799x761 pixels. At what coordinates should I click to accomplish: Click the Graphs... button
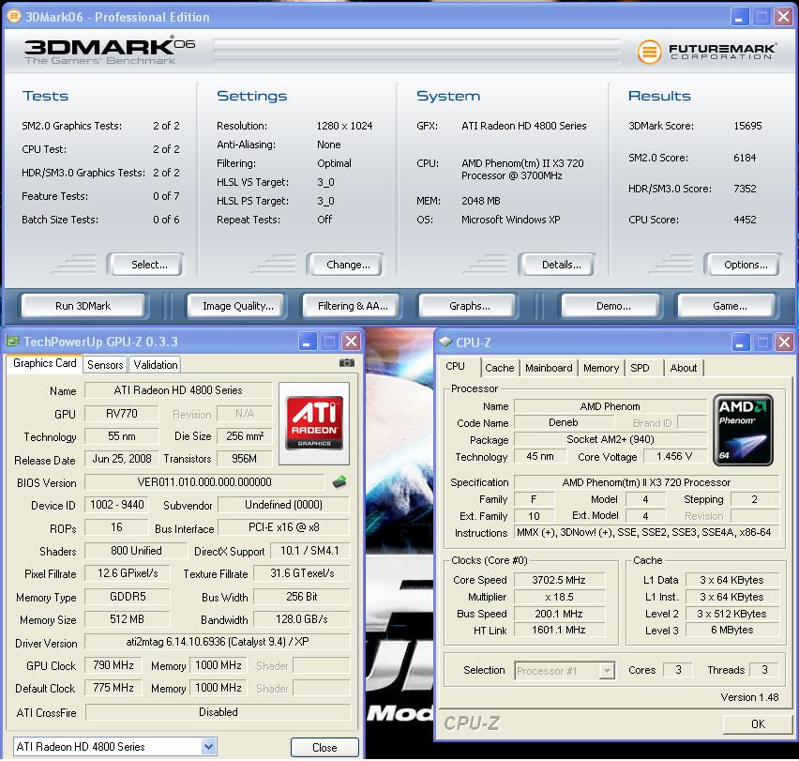[x=469, y=306]
